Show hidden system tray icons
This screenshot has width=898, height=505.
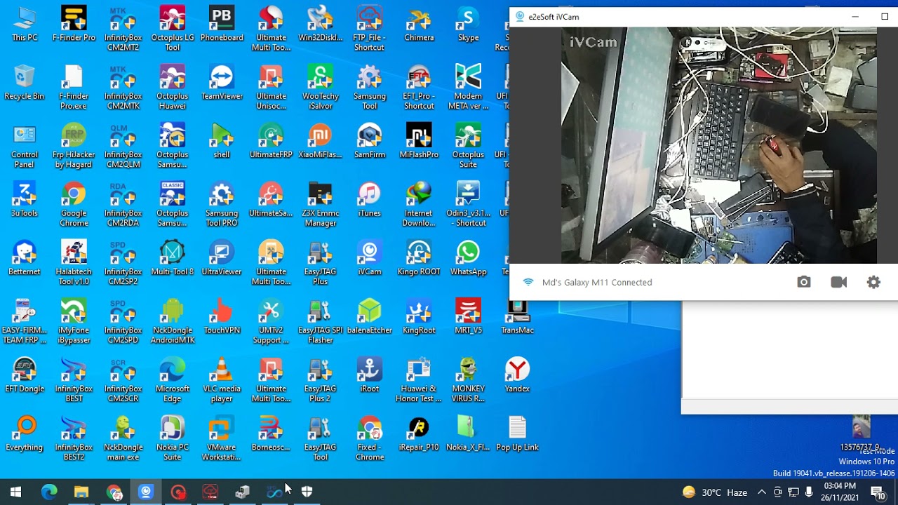[761, 492]
